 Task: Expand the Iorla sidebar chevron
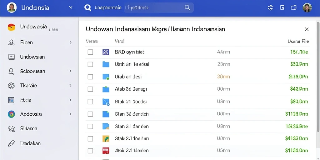(x=70, y=100)
